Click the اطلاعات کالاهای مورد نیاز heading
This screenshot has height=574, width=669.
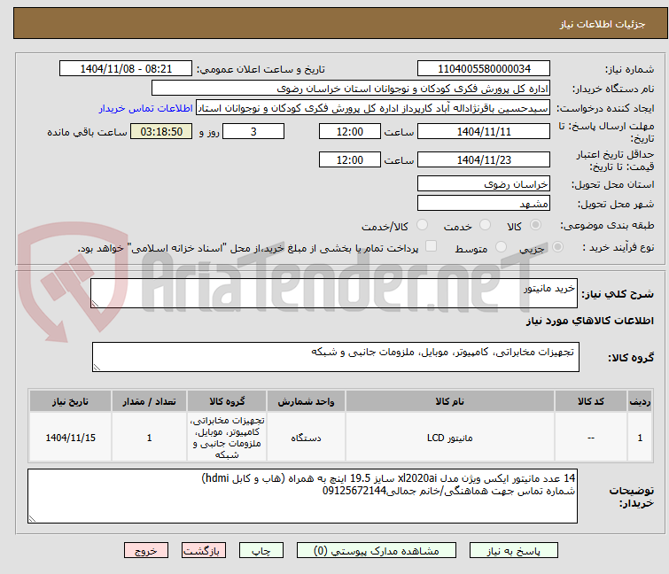point(589,321)
